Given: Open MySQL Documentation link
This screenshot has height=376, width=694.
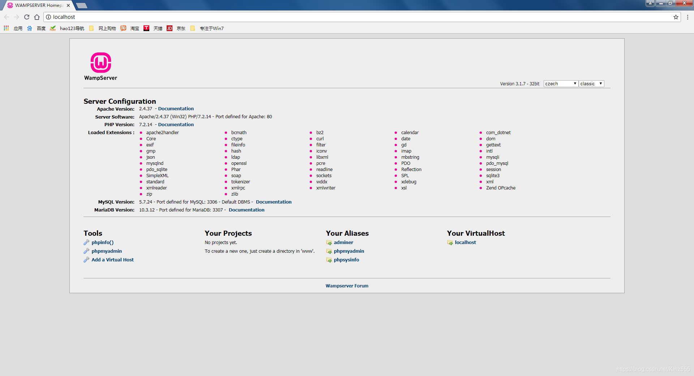Looking at the screenshot, I should click(274, 202).
